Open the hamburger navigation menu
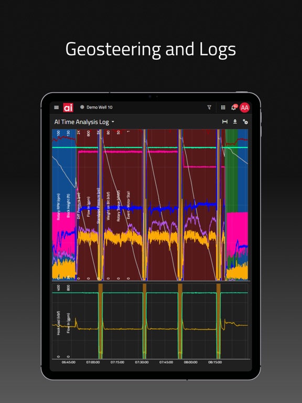 [x=57, y=108]
